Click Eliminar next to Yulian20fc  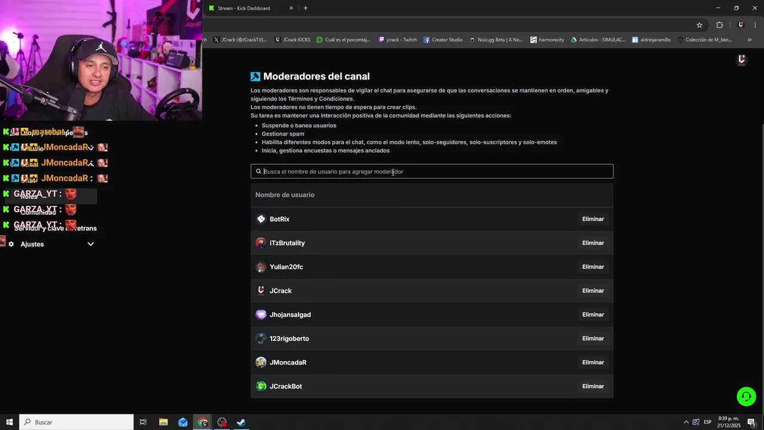click(x=593, y=267)
